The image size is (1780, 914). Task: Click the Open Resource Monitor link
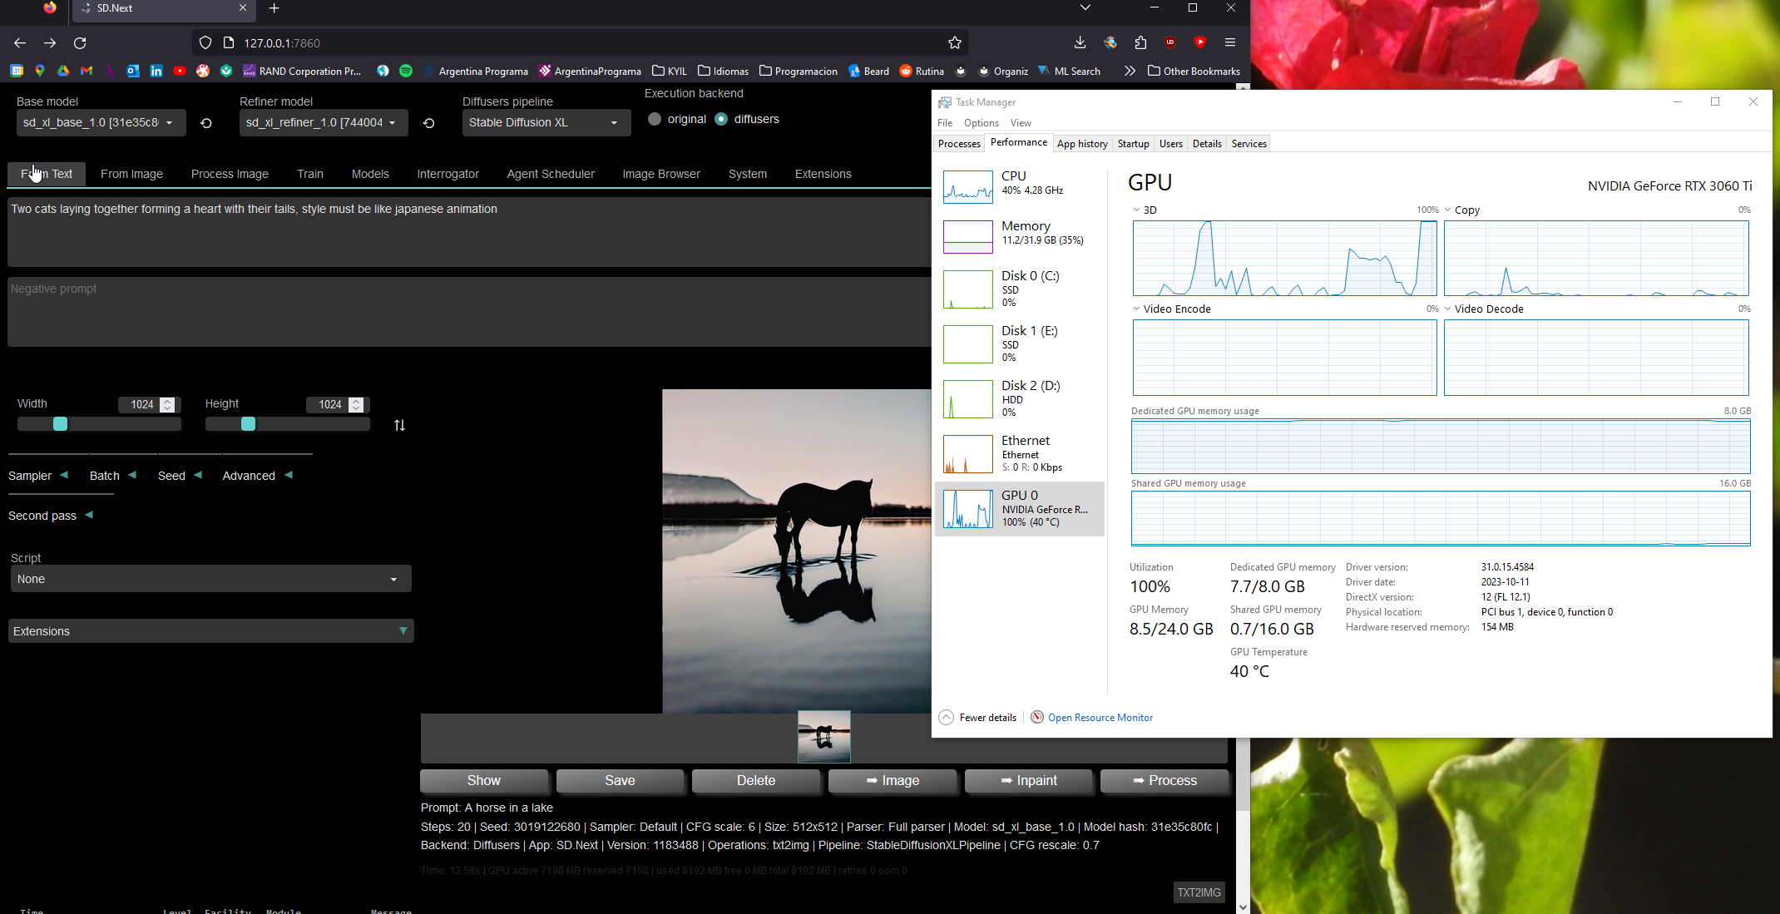click(1100, 717)
